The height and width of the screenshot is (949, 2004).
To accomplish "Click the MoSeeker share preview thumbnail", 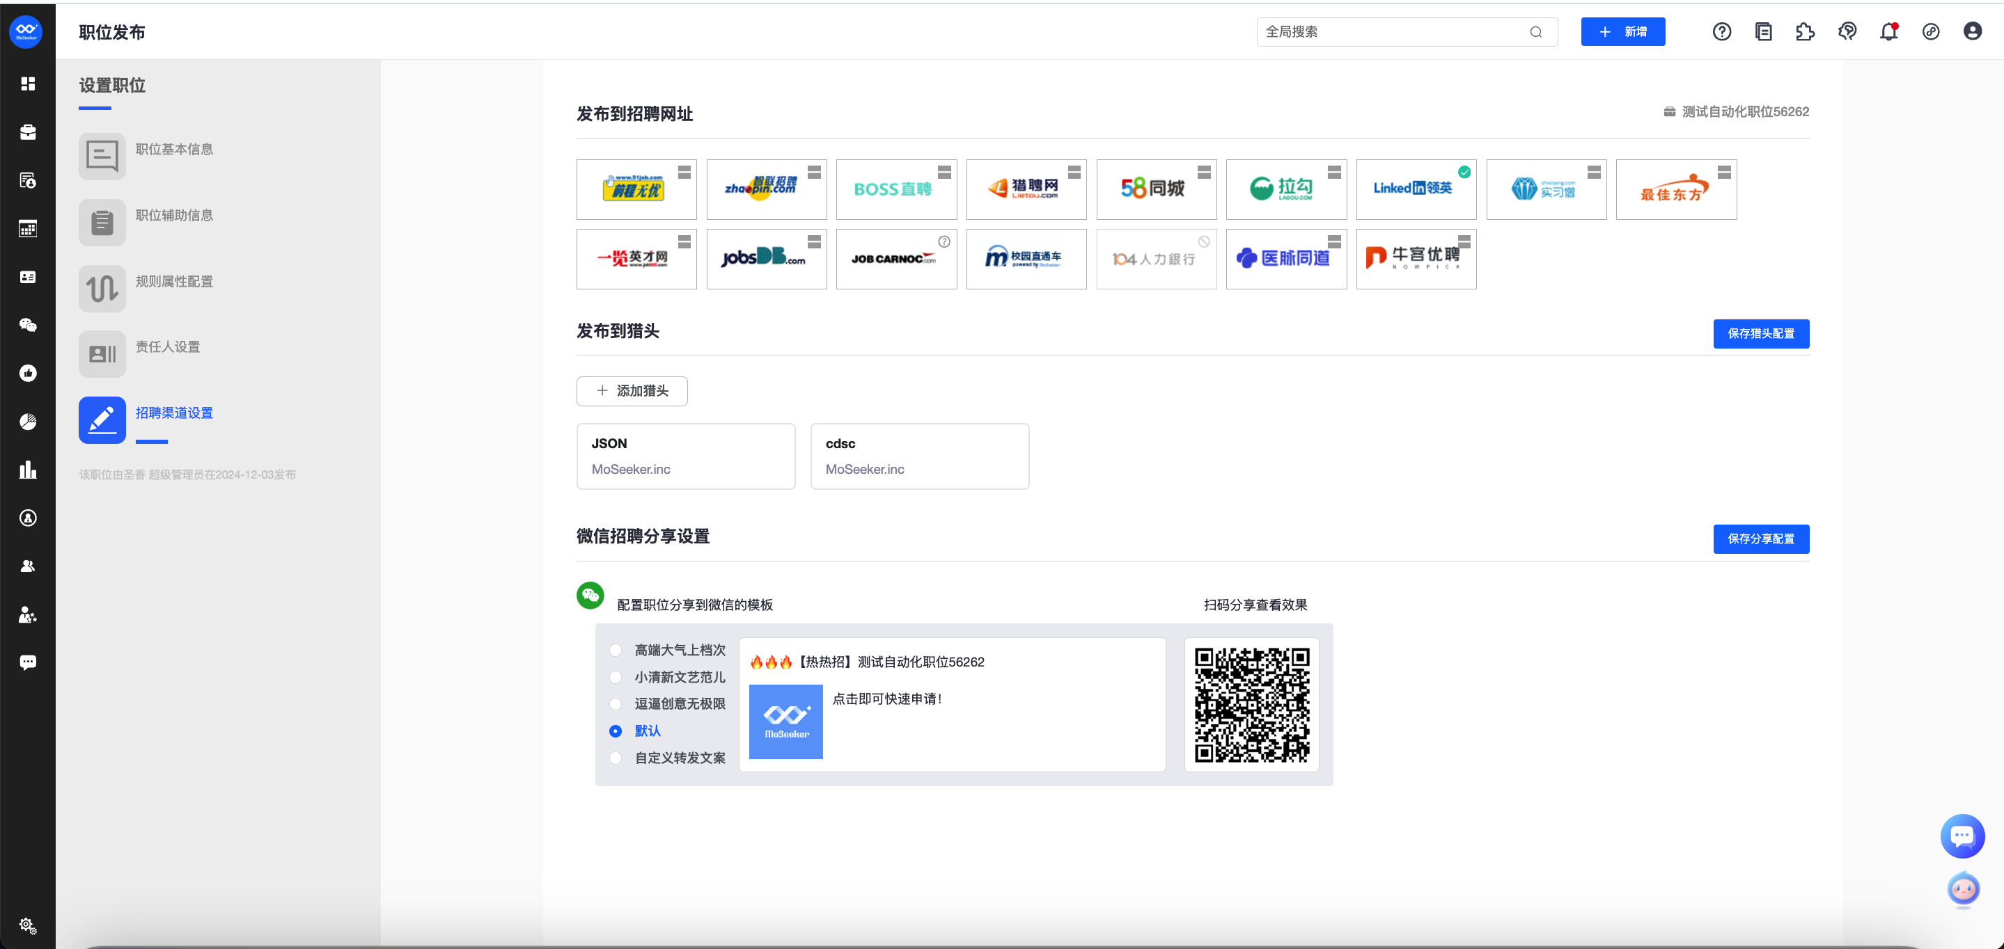I will (785, 721).
